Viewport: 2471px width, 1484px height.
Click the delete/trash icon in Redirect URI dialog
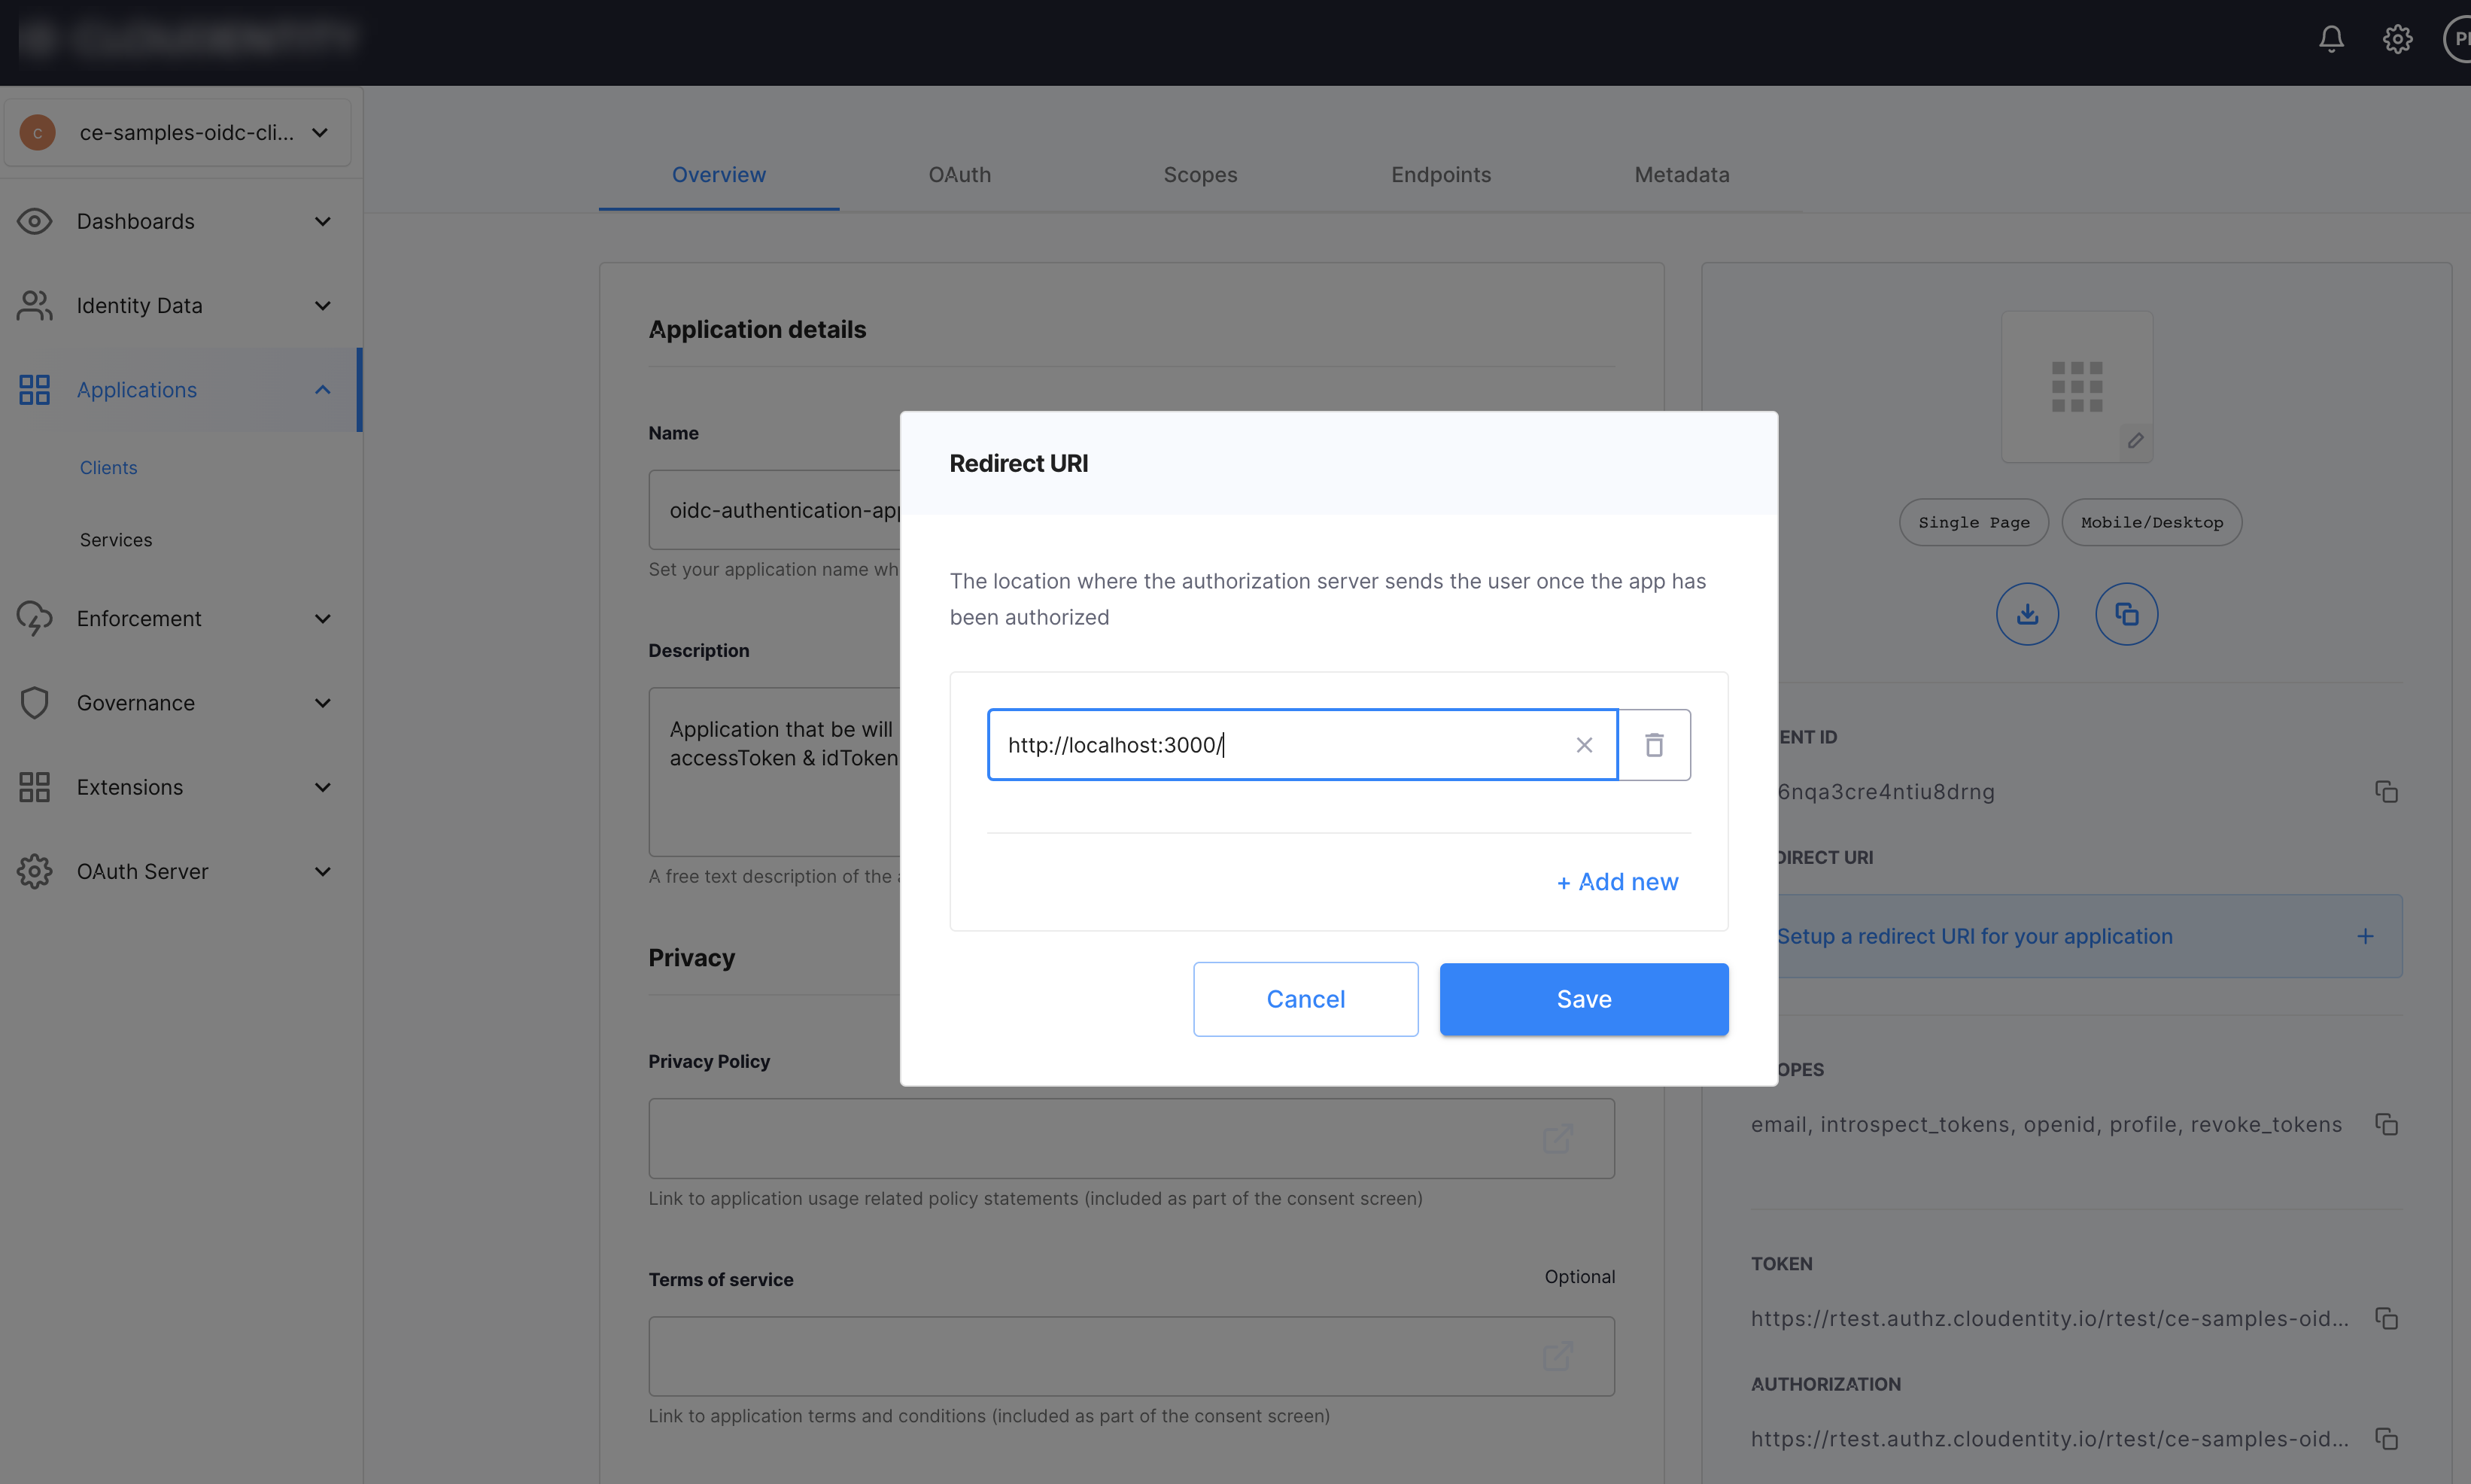[x=1654, y=743]
